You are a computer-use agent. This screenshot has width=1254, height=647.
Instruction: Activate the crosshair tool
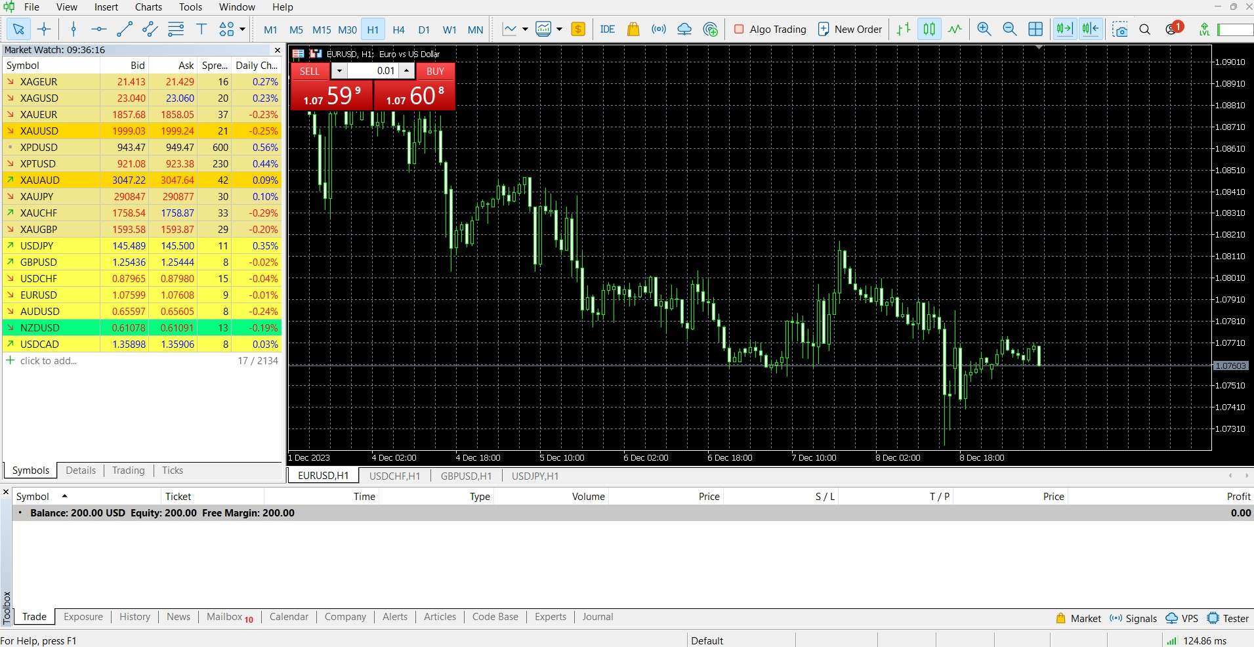44,29
